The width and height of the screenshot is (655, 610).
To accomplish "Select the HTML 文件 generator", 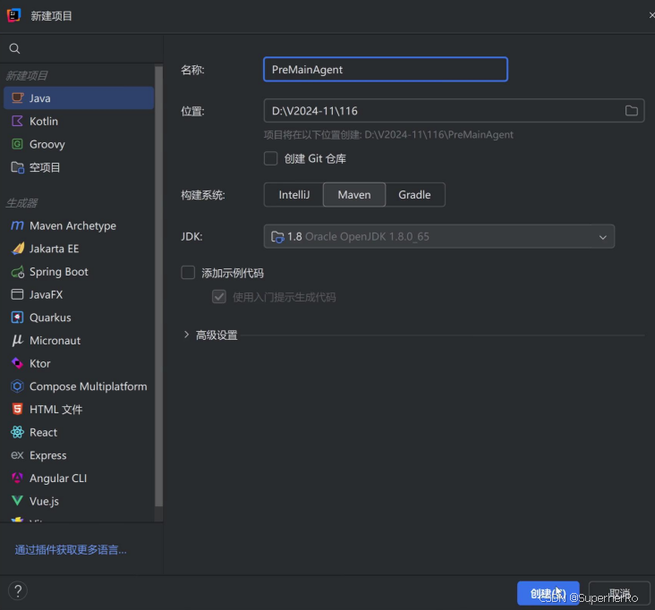I will (79, 409).
